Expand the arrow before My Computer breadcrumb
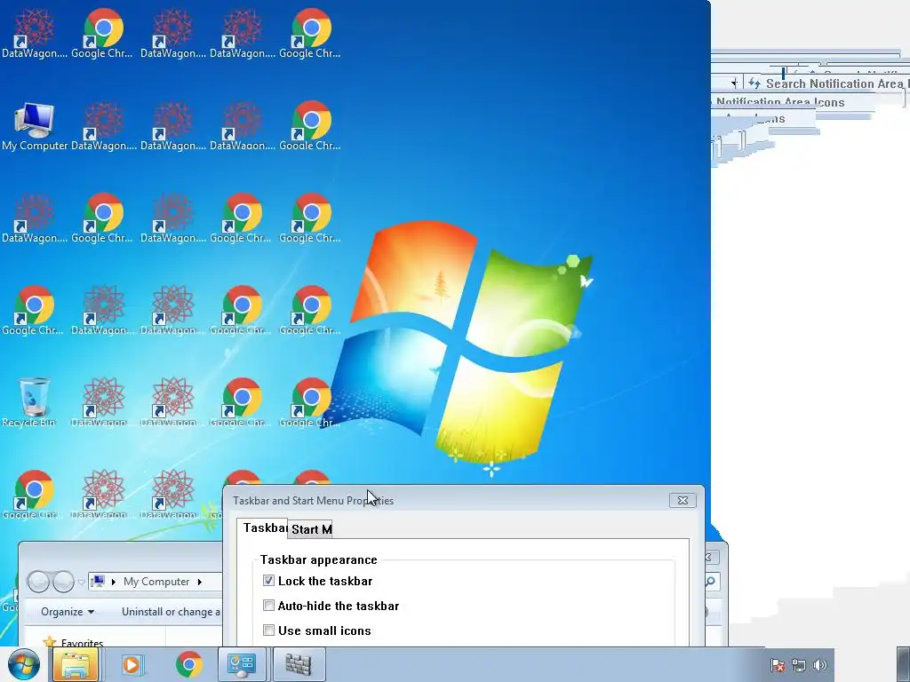This screenshot has width=910, height=682. coord(114,582)
